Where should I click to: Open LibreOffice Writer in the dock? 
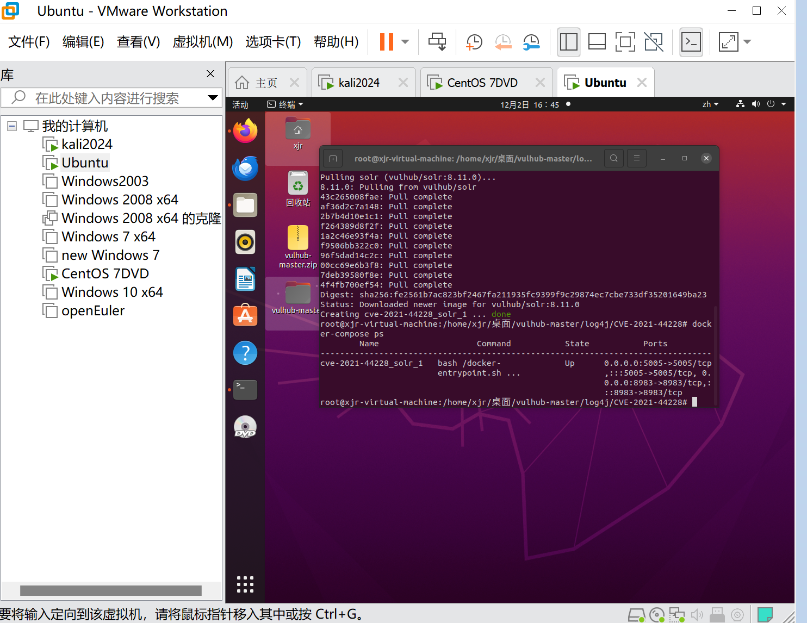tap(245, 279)
